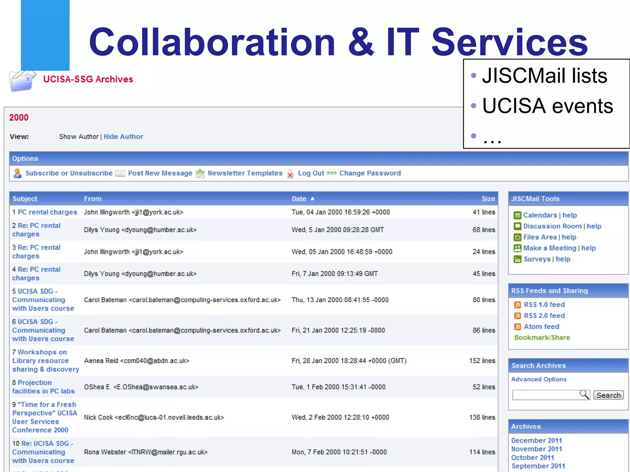The height and width of the screenshot is (472, 630).
Task: Click the RSS 2.0 feed orange icon
Action: tap(518, 316)
